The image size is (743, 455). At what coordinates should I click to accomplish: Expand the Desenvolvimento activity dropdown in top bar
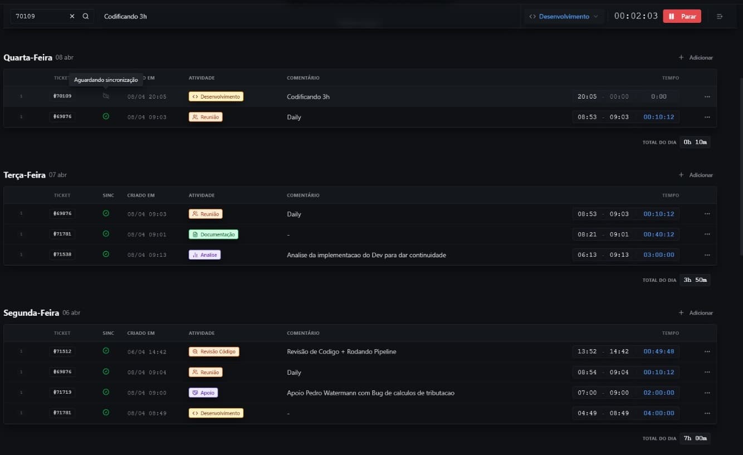[x=564, y=17]
